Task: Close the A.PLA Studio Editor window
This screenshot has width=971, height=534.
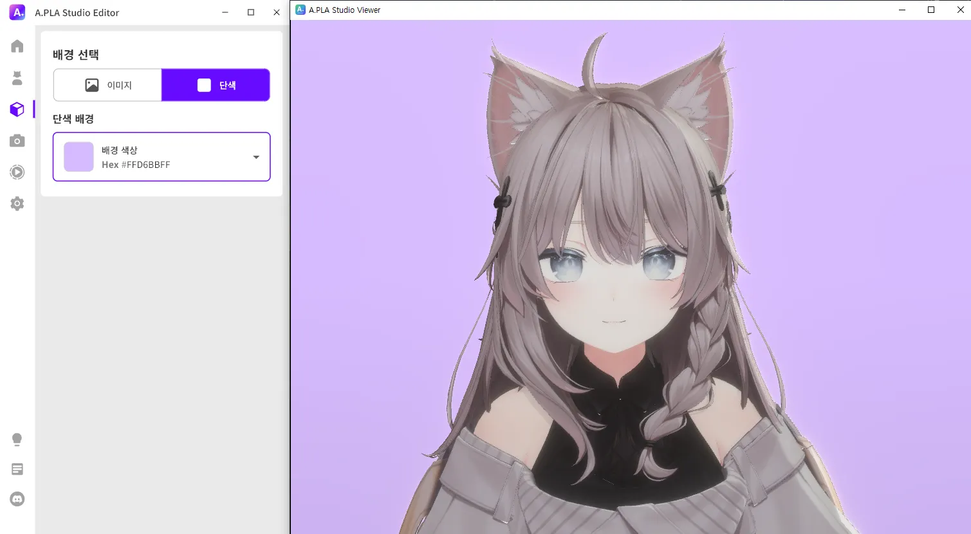Action: point(277,12)
